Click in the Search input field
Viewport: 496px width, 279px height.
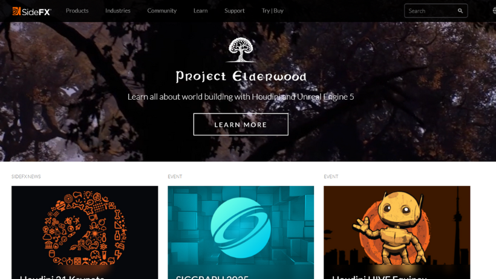click(x=431, y=11)
